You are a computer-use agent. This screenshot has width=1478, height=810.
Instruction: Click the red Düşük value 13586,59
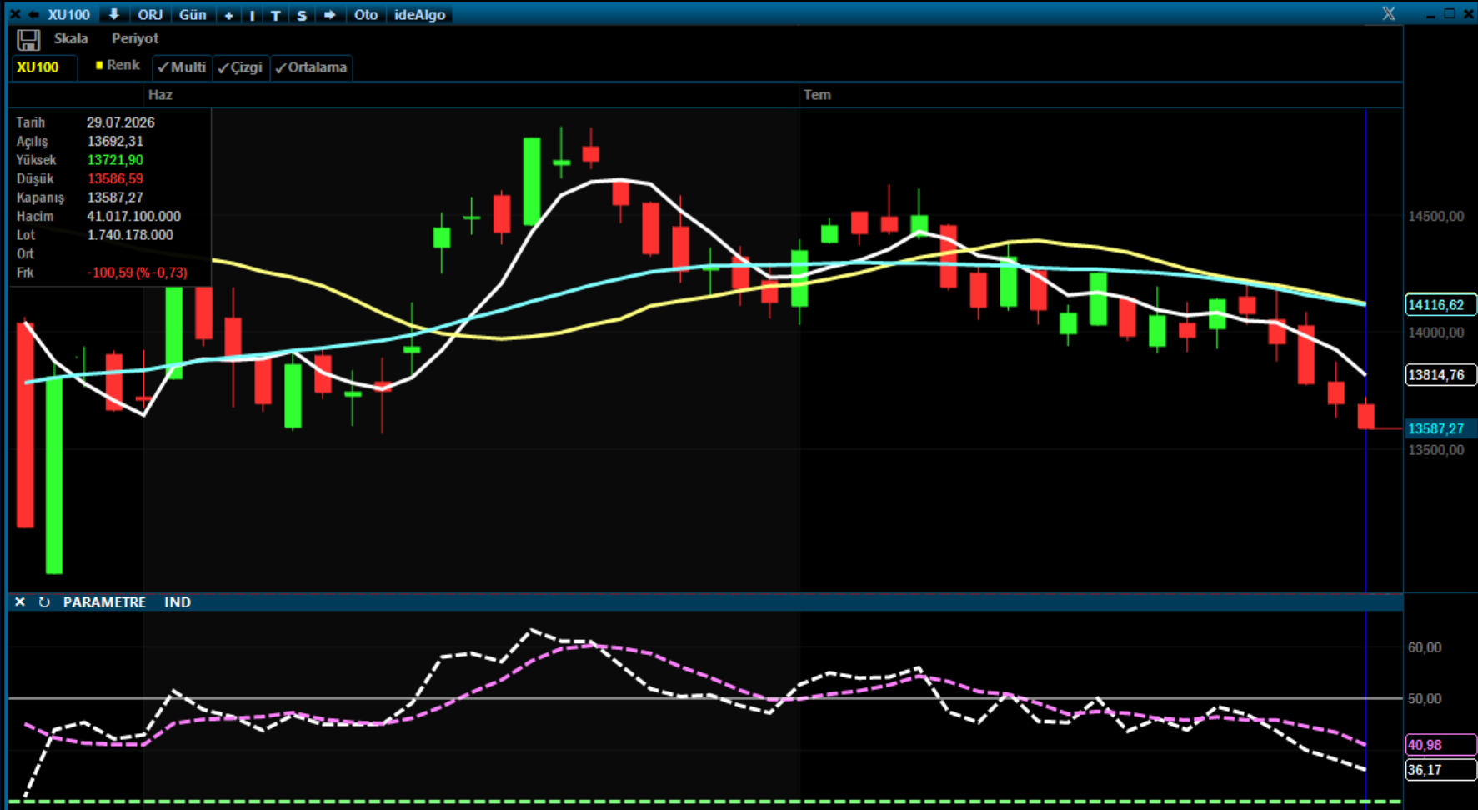click(115, 179)
